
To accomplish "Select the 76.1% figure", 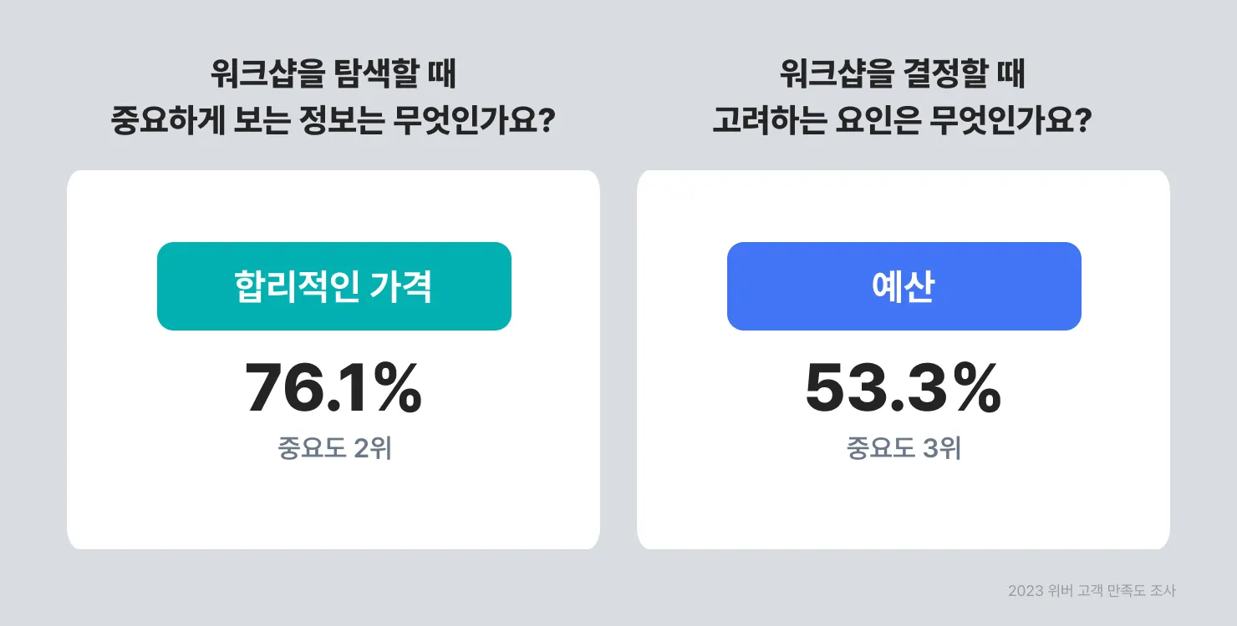I will [333, 391].
